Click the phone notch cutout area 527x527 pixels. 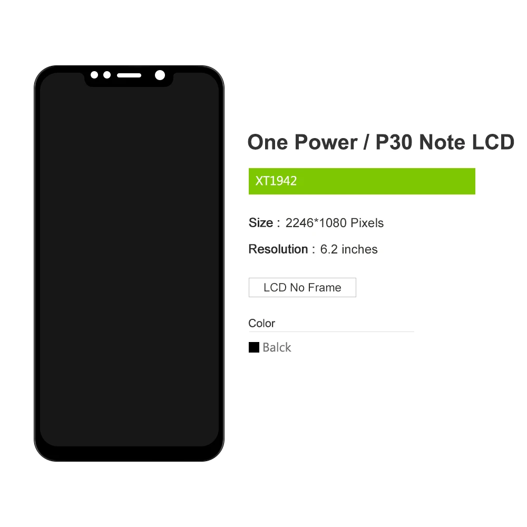[x=129, y=77]
